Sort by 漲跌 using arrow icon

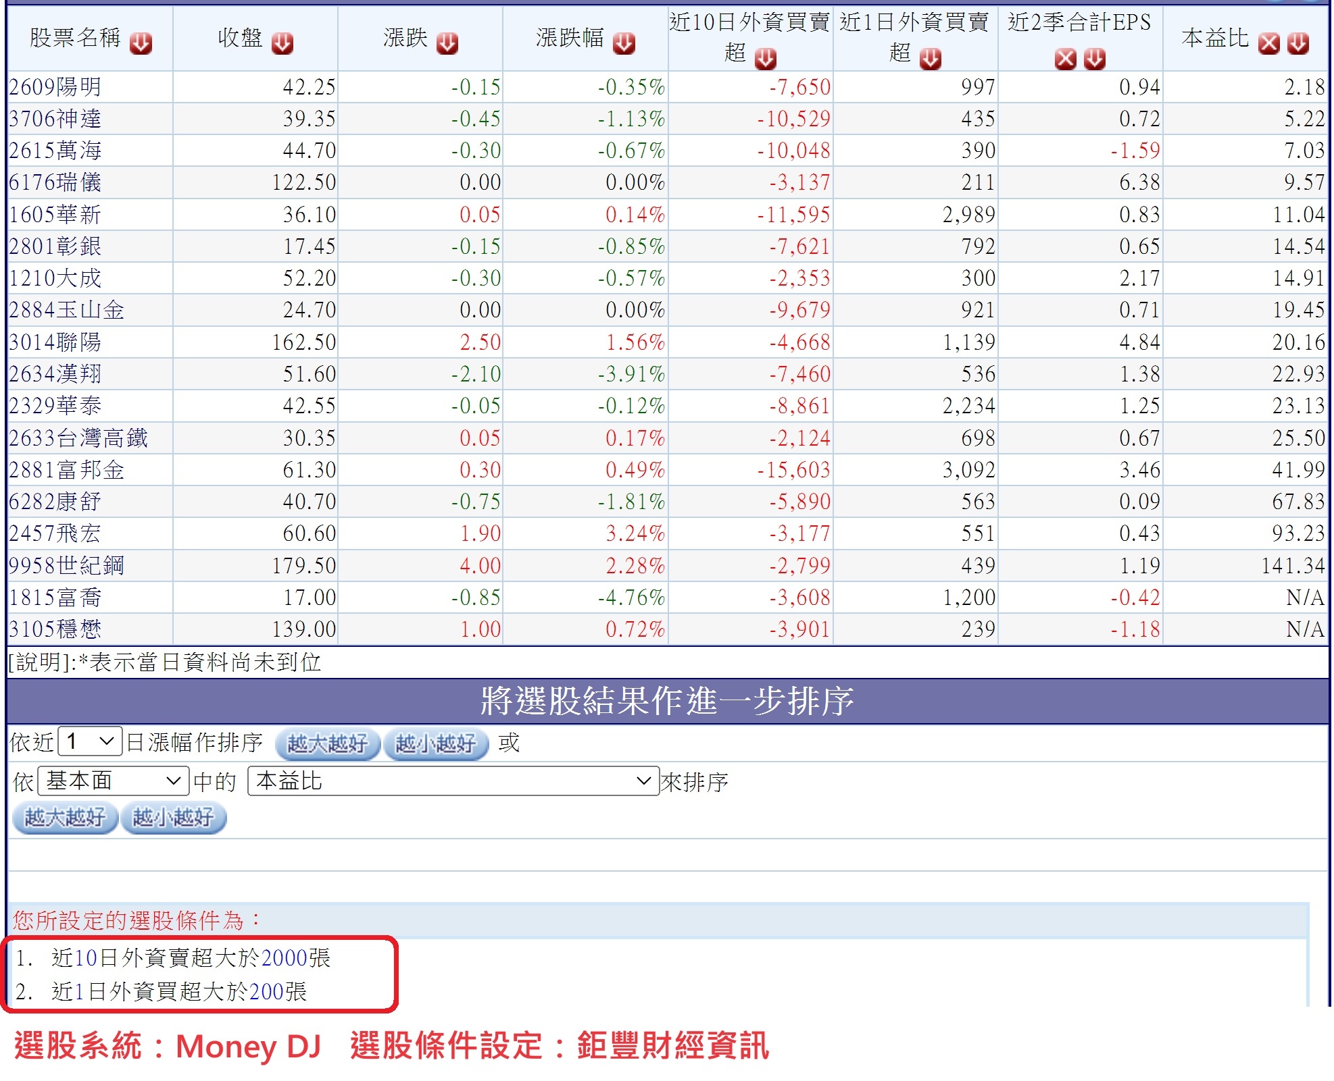click(x=447, y=44)
